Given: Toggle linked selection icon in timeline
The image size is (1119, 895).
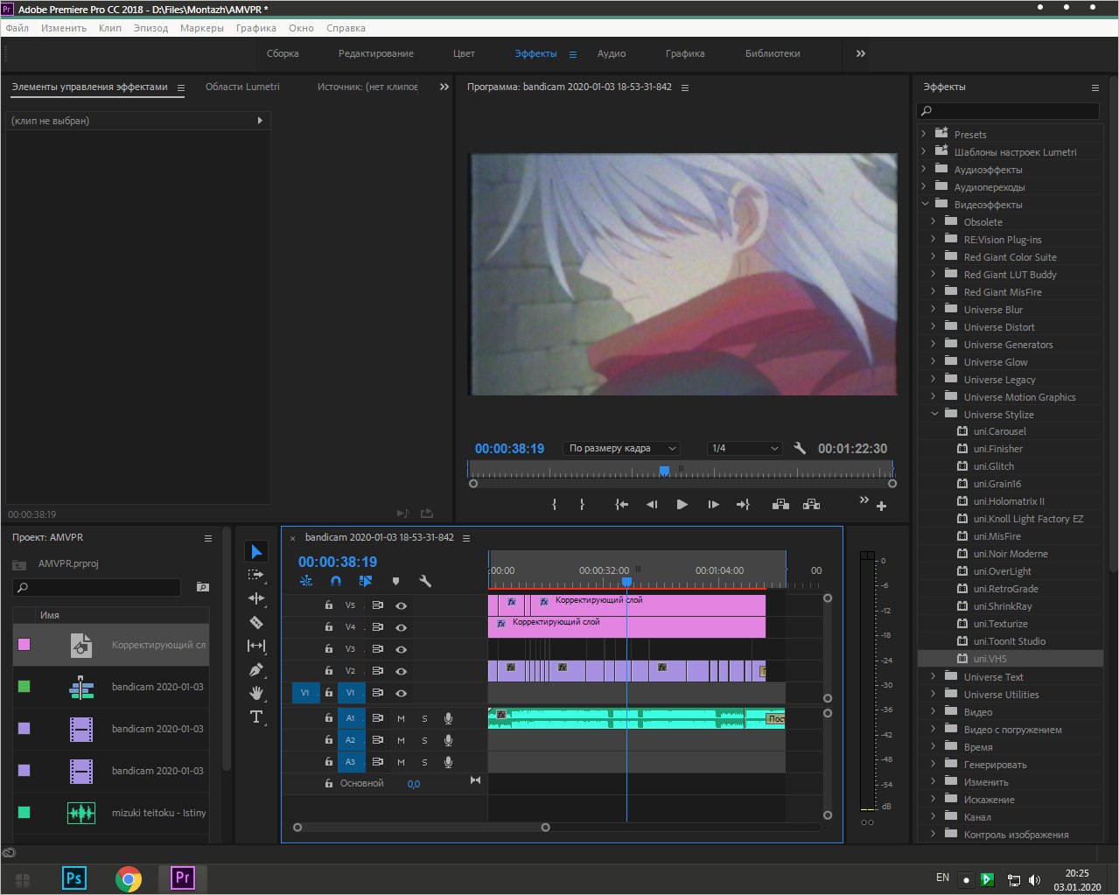Looking at the screenshot, I should [x=366, y=581].
